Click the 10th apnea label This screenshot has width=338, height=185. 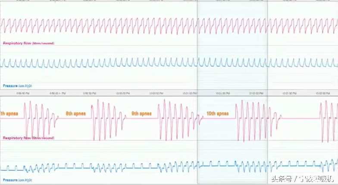217,114
